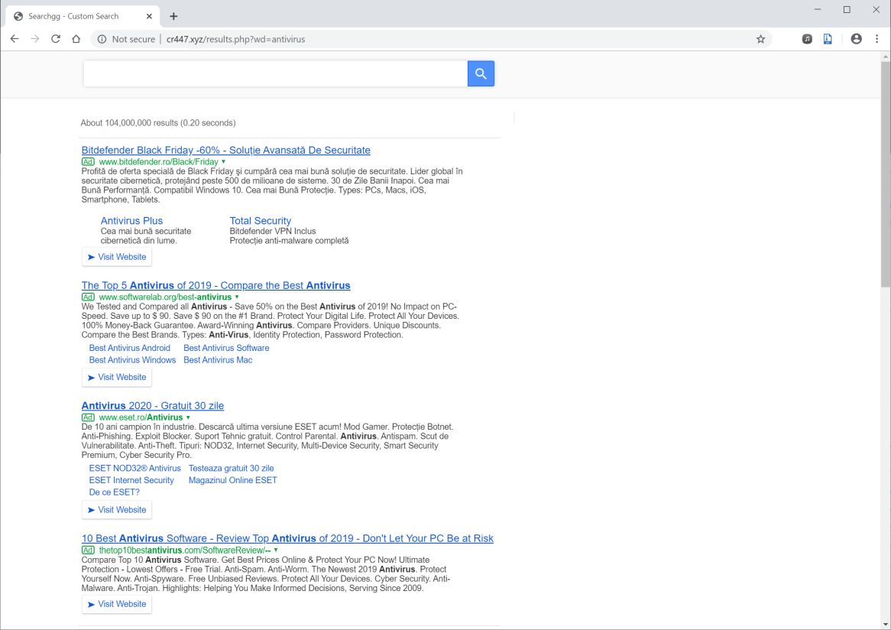The height and width of the screenshot is (630, 891).
Task: Go back with the browser back arrow
Action: 15,39
